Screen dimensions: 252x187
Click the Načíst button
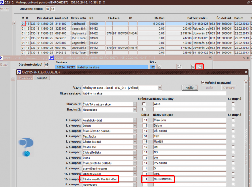190,88
